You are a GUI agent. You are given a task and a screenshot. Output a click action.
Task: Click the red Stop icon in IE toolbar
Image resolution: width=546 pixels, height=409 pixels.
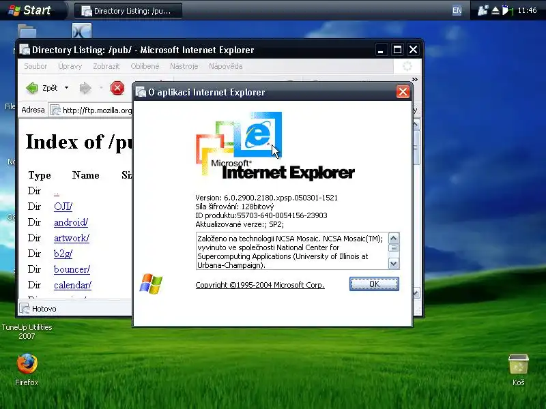point(117,88)
